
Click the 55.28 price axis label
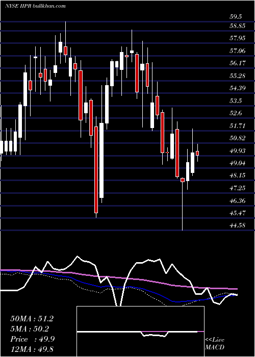[238, 75]
